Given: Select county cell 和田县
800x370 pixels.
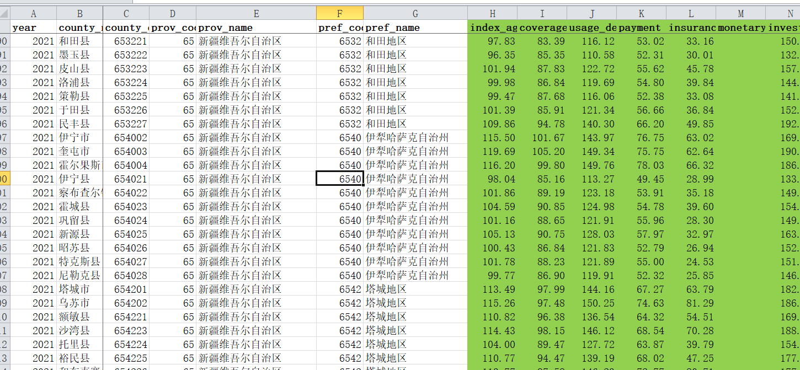Looking at the screenshot, I should (x=80, y=41).
